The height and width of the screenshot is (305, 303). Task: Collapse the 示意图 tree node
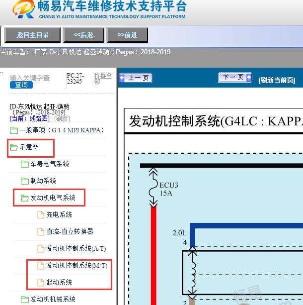coord(29,147)
